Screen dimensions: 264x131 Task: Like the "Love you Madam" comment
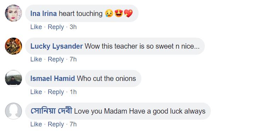[x=36, y=124]
